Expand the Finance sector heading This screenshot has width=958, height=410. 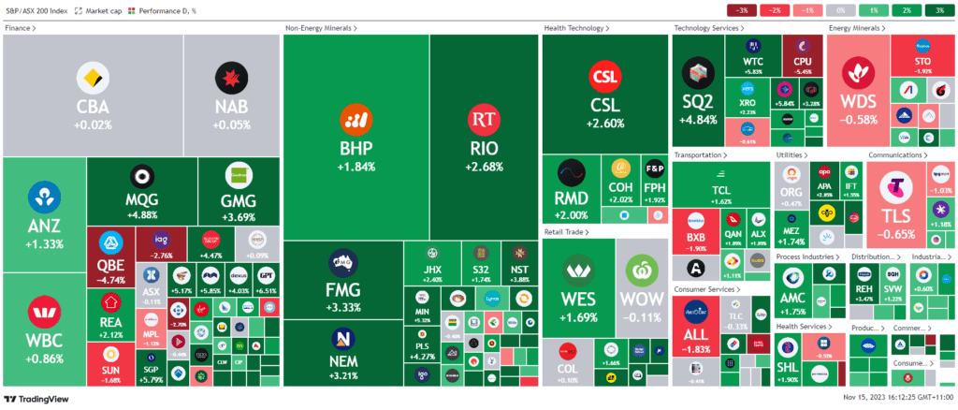(21, 28)
